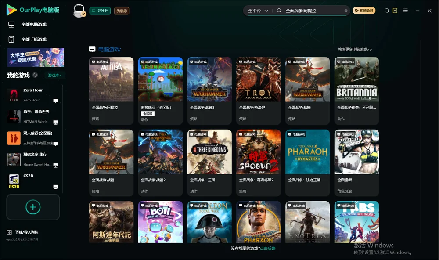The height and width of the screenshot is (260, 439).
Task: Open the Terraria game cover thumbnail
Action: click(x=160, y=79)
